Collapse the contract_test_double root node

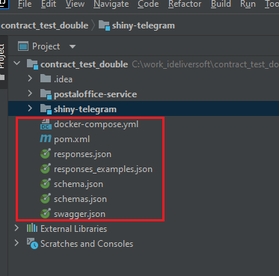(17, 63)
